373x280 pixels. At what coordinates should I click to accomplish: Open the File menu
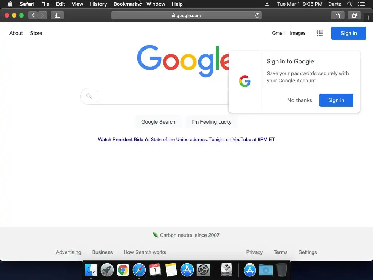click(x=45, y=4)
